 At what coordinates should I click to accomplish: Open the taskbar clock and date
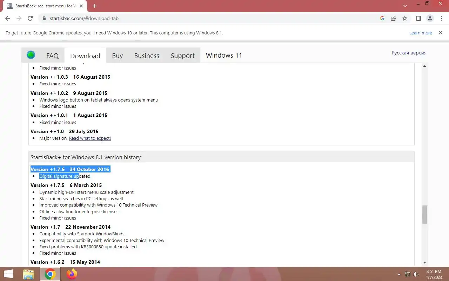[434, 274]
